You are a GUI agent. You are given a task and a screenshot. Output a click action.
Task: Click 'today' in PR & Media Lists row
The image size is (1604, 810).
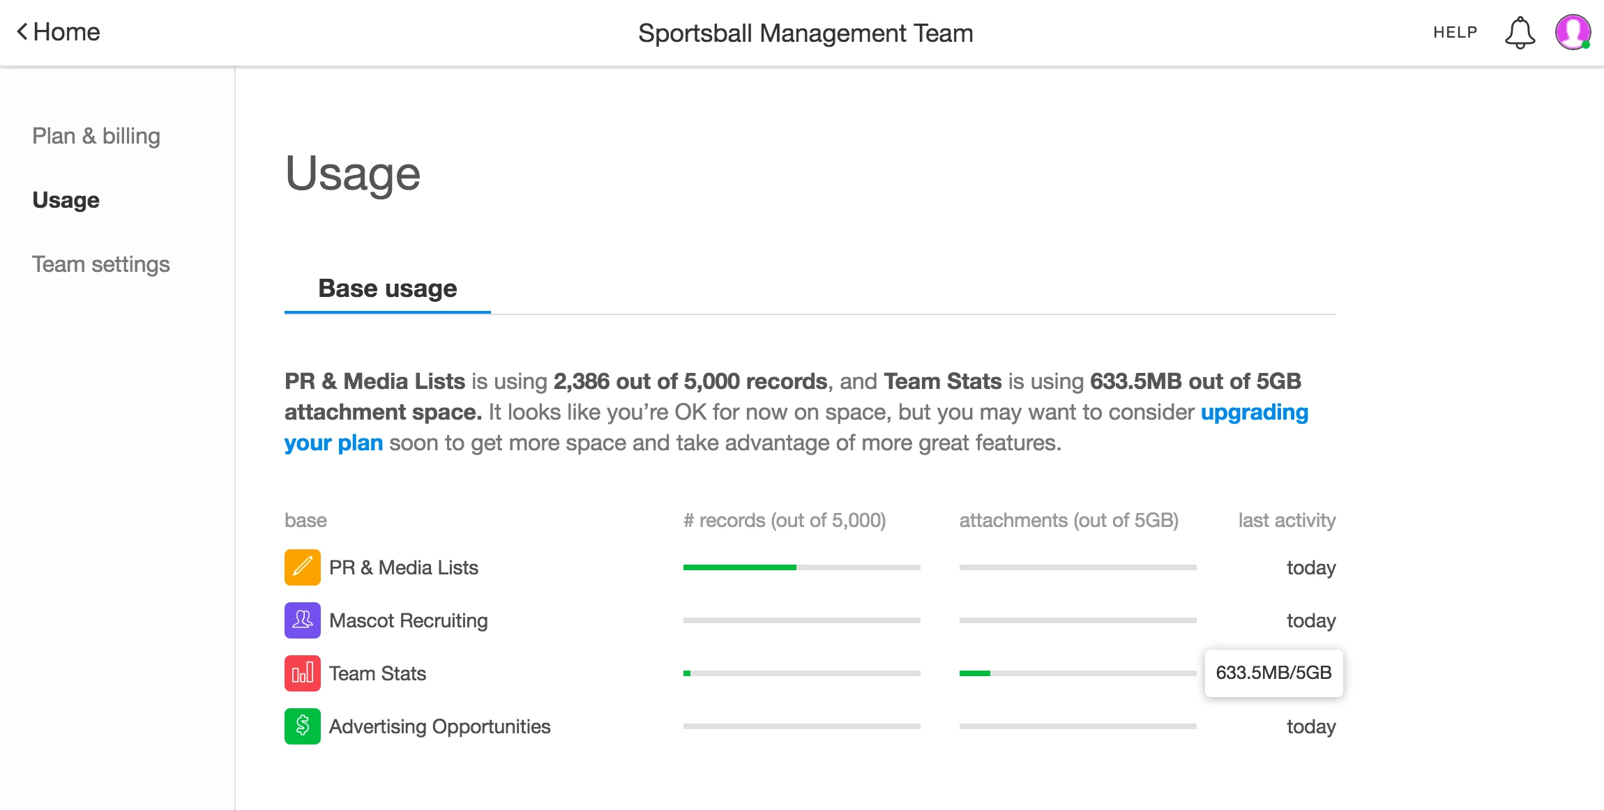[1311, 567]
